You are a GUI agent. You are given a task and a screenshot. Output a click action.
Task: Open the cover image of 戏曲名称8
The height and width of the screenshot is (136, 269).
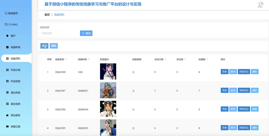108,71
